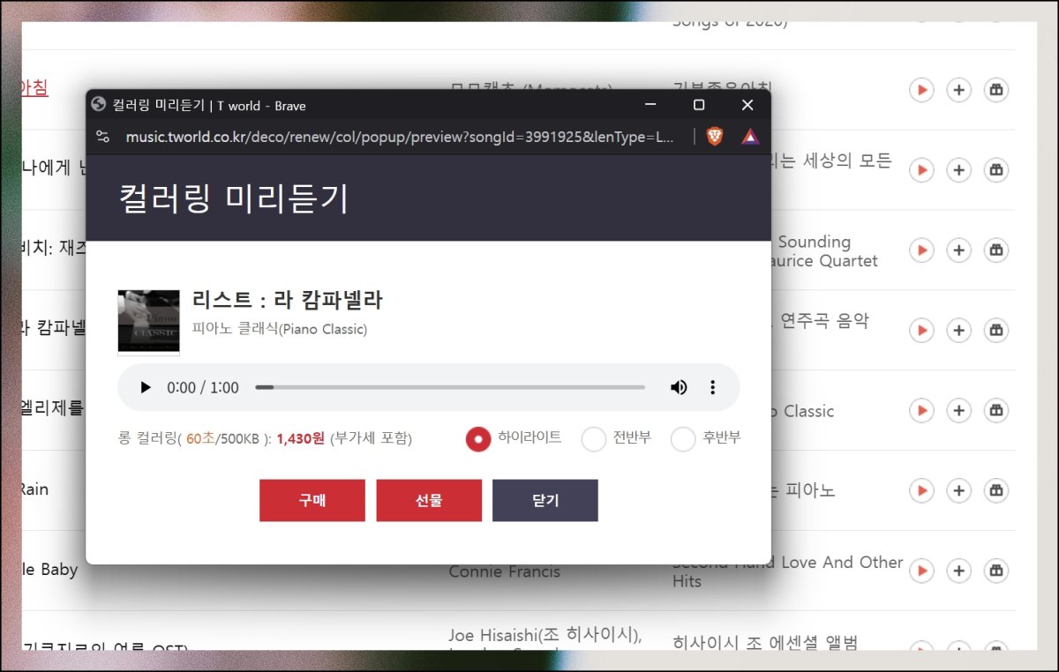Image resolution: width=1059 pixels, height=672 pixels.
Task: Click the 선물 gift button in popup
Action: pyautogui.click(x=429, y=501)
